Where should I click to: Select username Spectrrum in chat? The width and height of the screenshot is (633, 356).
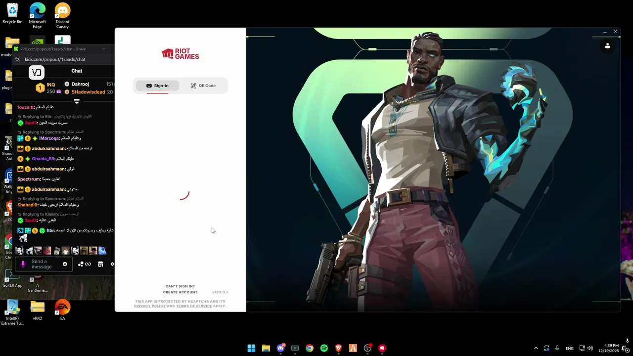click(x=29, y=179)
